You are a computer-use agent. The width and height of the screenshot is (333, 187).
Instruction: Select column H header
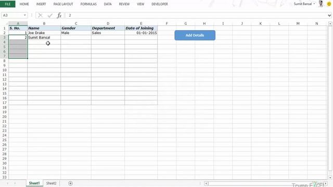tap(204, 23)
